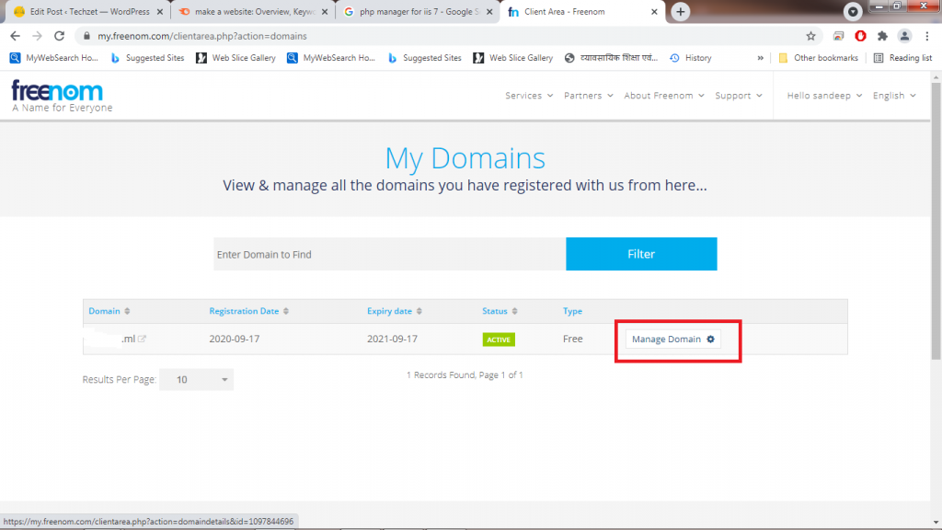Click the Enter Domain to Find field
942x530 pixels.
pos(389,254)
